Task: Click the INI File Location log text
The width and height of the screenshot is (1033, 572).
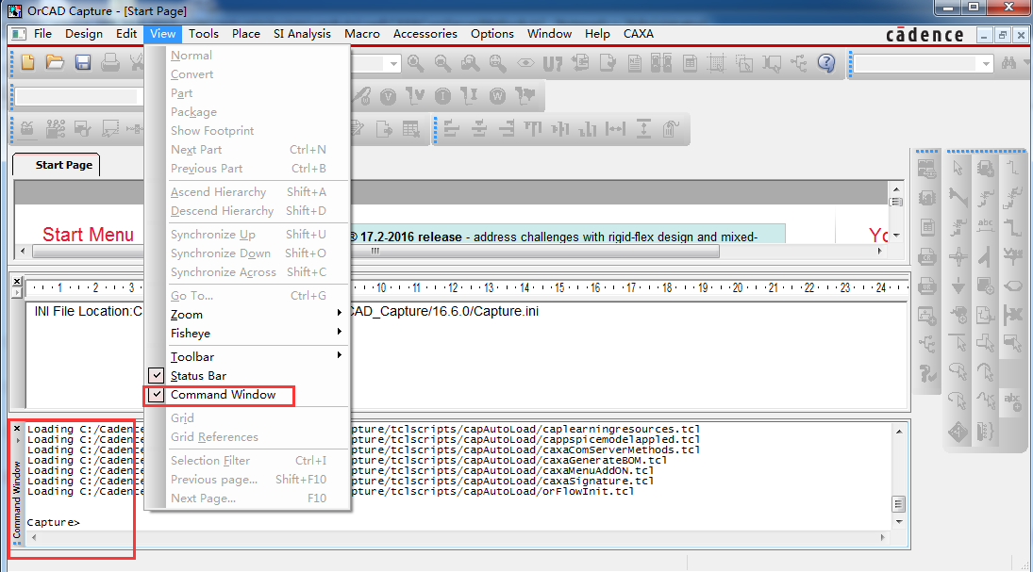Action: point(287,311)
